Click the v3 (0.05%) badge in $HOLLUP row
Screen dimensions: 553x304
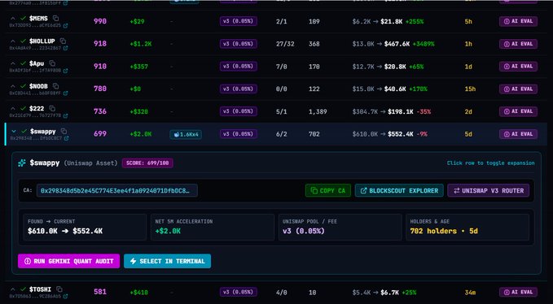pos(239,44)
